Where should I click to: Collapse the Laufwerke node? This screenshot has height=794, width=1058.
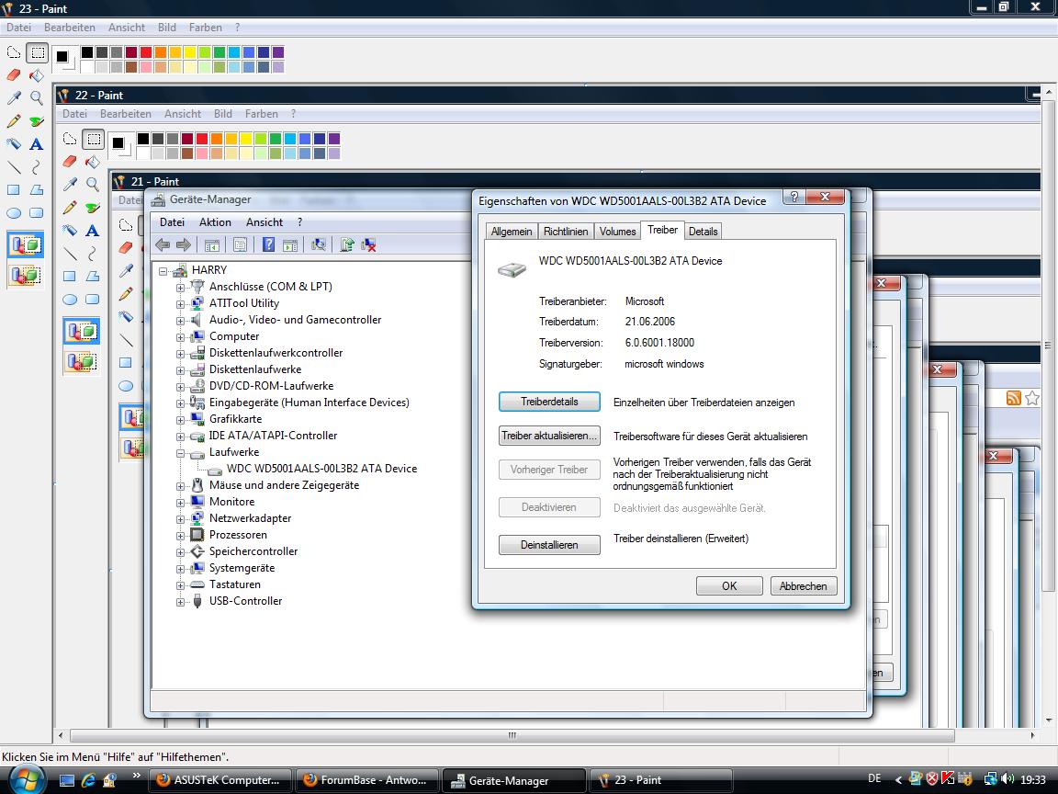180,453
